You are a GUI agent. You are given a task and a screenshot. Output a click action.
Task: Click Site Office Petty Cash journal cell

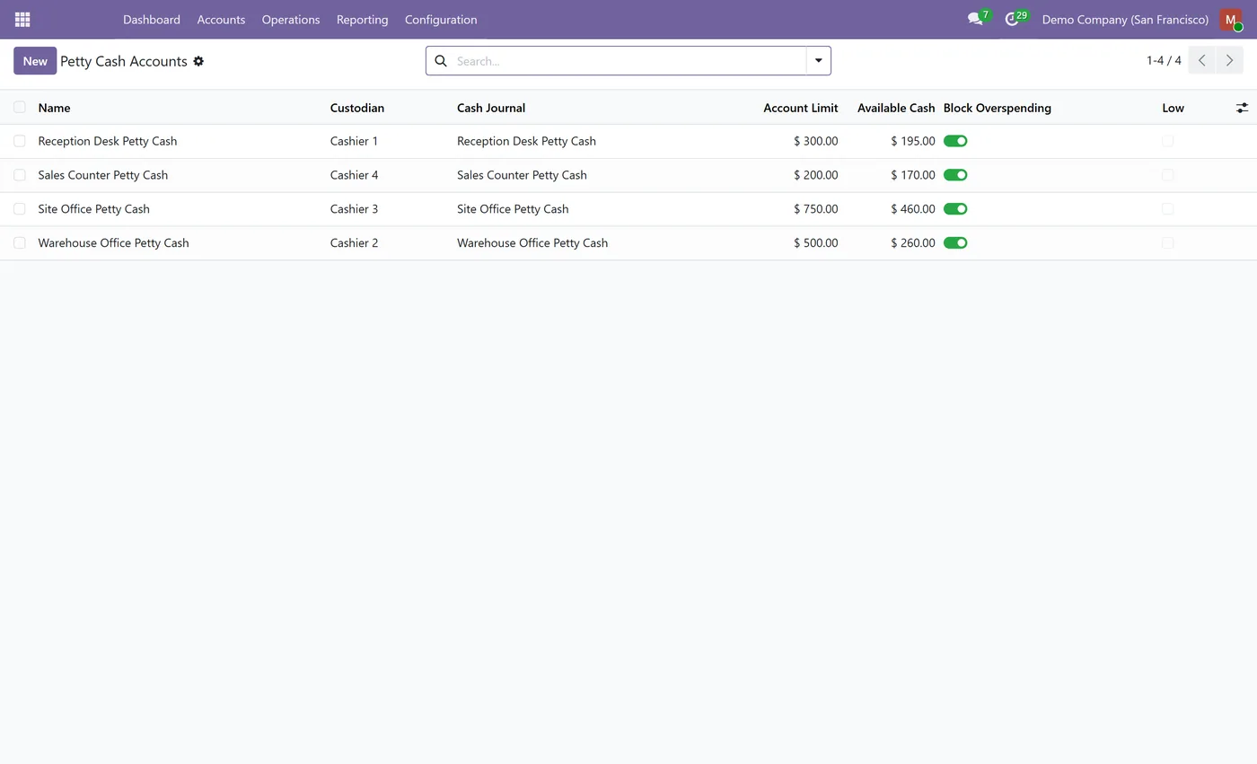[x=514, y=209]
